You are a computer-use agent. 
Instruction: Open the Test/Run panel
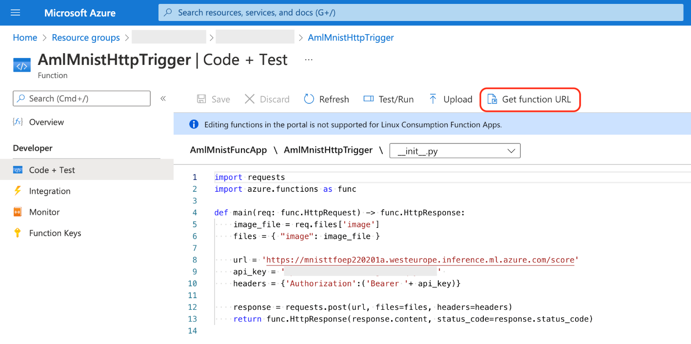point(388,99)
